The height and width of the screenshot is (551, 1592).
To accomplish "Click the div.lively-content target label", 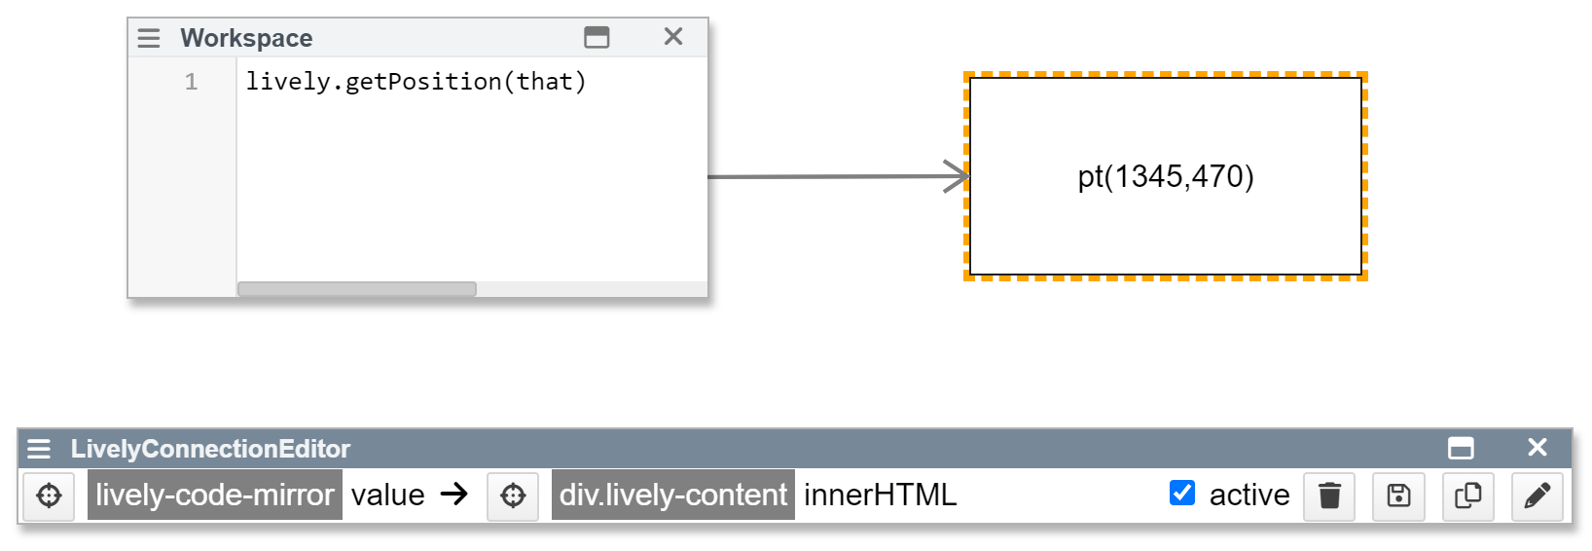I will pyautogui.click(x=672, y=496).
